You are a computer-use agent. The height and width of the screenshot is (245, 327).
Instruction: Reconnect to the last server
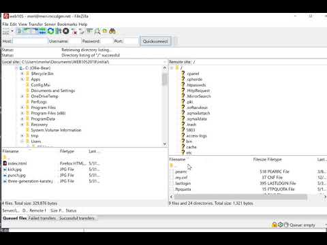coord(82,31)
